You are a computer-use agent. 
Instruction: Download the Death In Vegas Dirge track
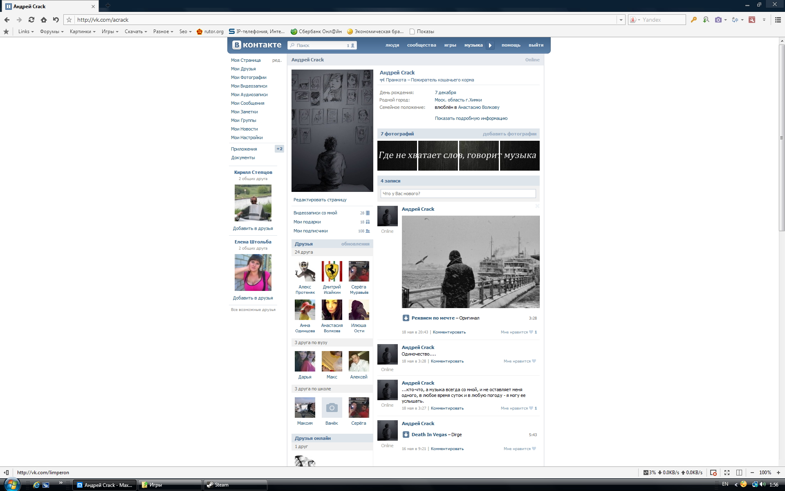coord(406,435)
